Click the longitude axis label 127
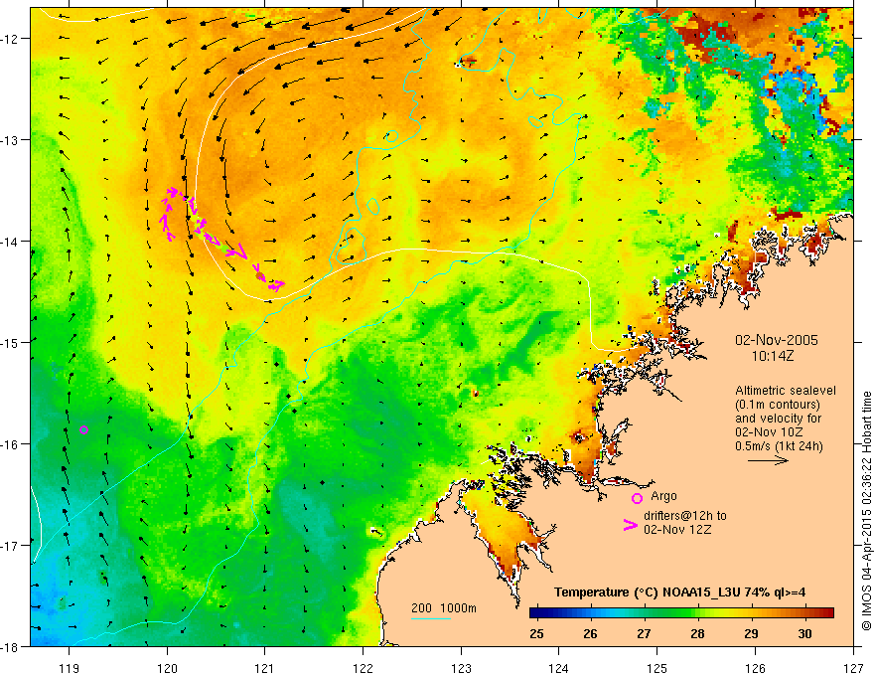Viewport: 874px width, 676px height. point(853,668)
